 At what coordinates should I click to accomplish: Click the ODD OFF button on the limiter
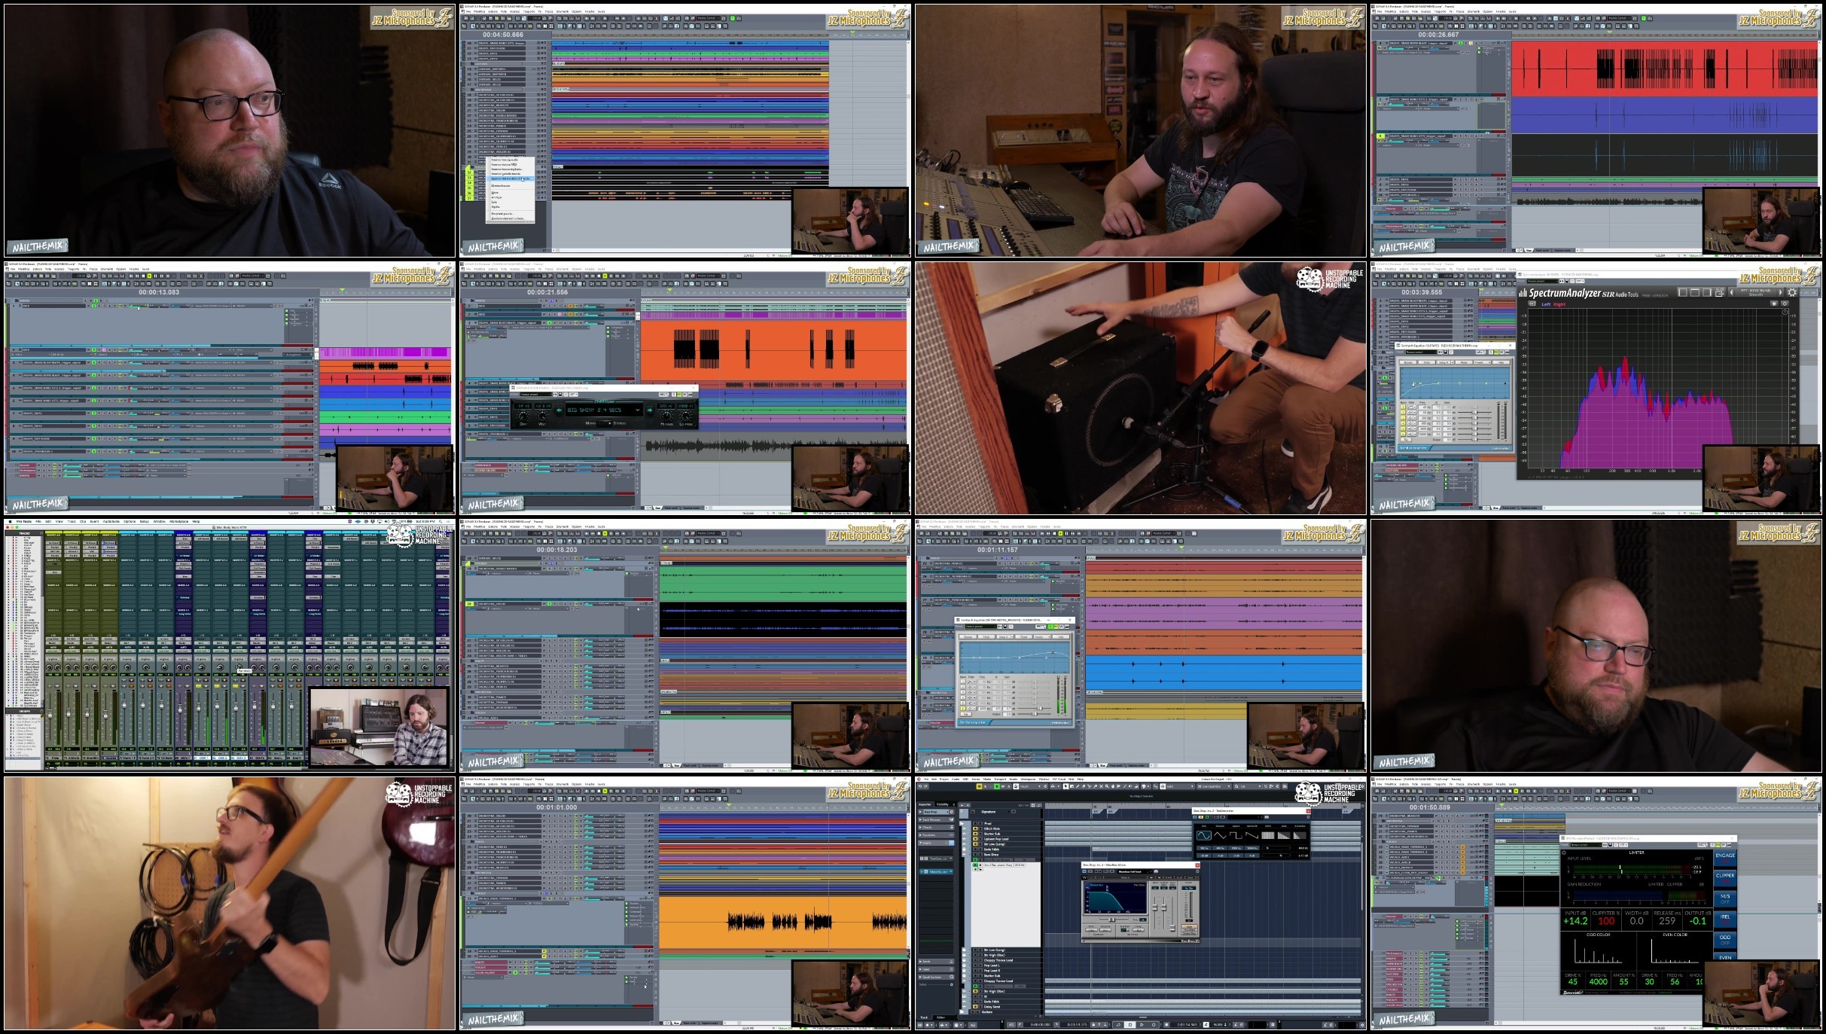(x=1725, y=940)
